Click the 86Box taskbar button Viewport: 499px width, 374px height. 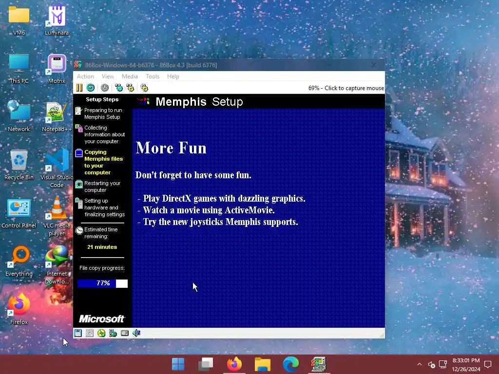[x=319, y=364]
